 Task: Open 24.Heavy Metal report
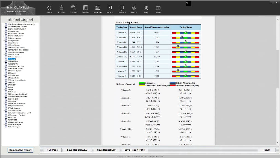coord(13,78)
